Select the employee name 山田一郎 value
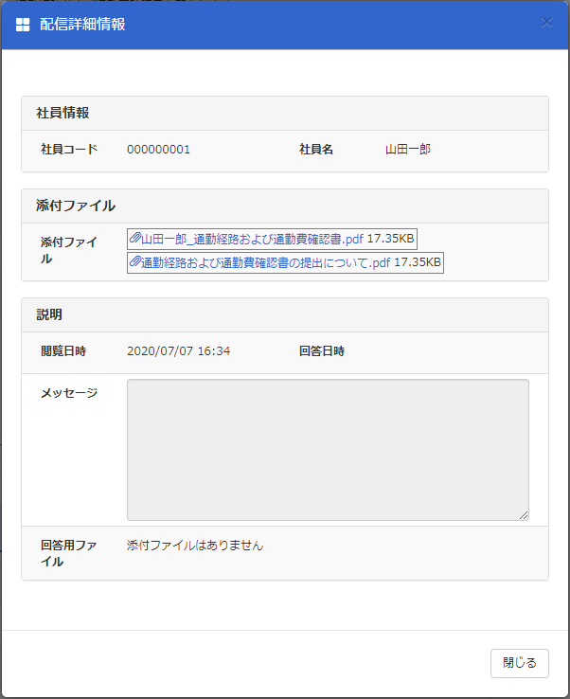The height and width of the screenshot is (699, 570). click(x=408, y=150)
